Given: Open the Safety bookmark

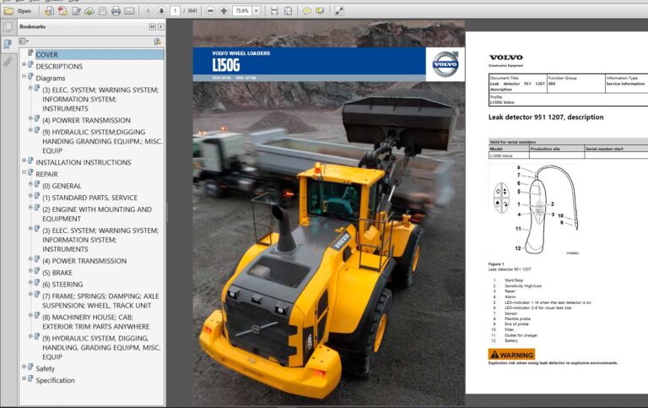Looking at the screenshot, I should coord(45,368).
